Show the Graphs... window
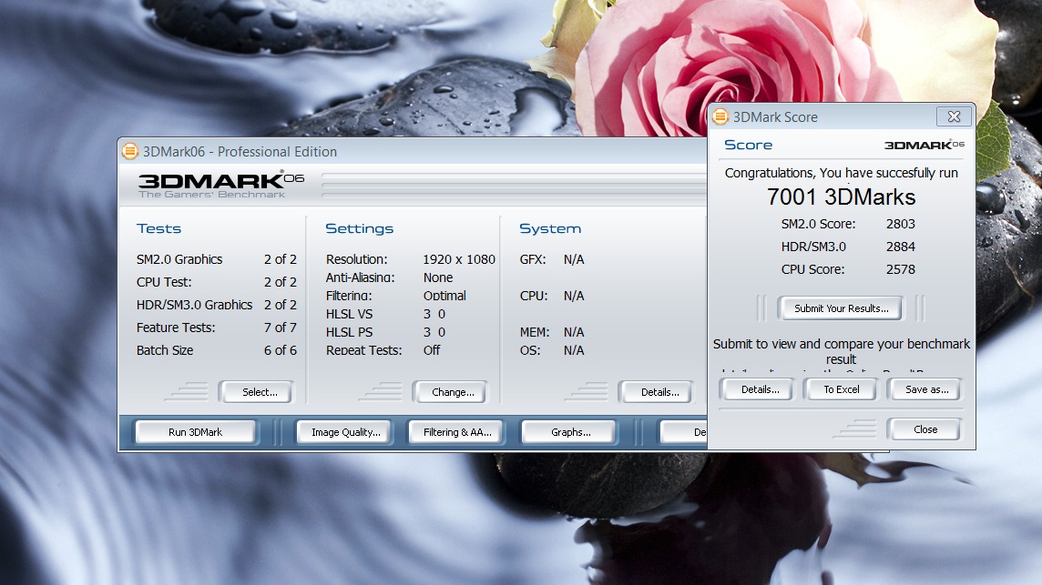This screenshot has width=1042, height=585. pos(570,432)
